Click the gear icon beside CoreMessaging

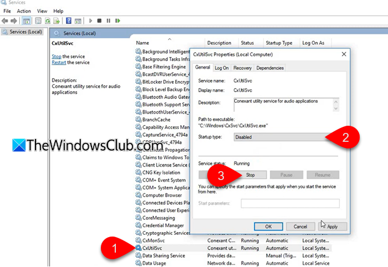[x=139, y=218]
